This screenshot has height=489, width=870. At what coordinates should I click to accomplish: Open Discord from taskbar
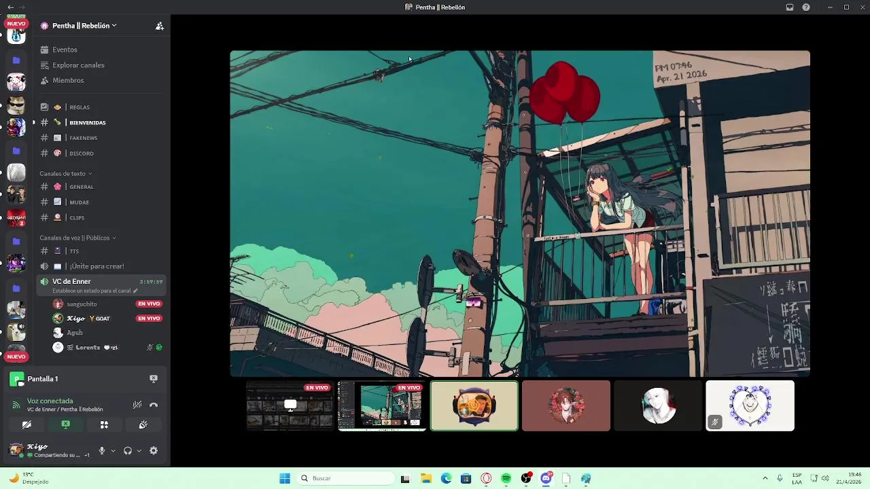point(546,479)
